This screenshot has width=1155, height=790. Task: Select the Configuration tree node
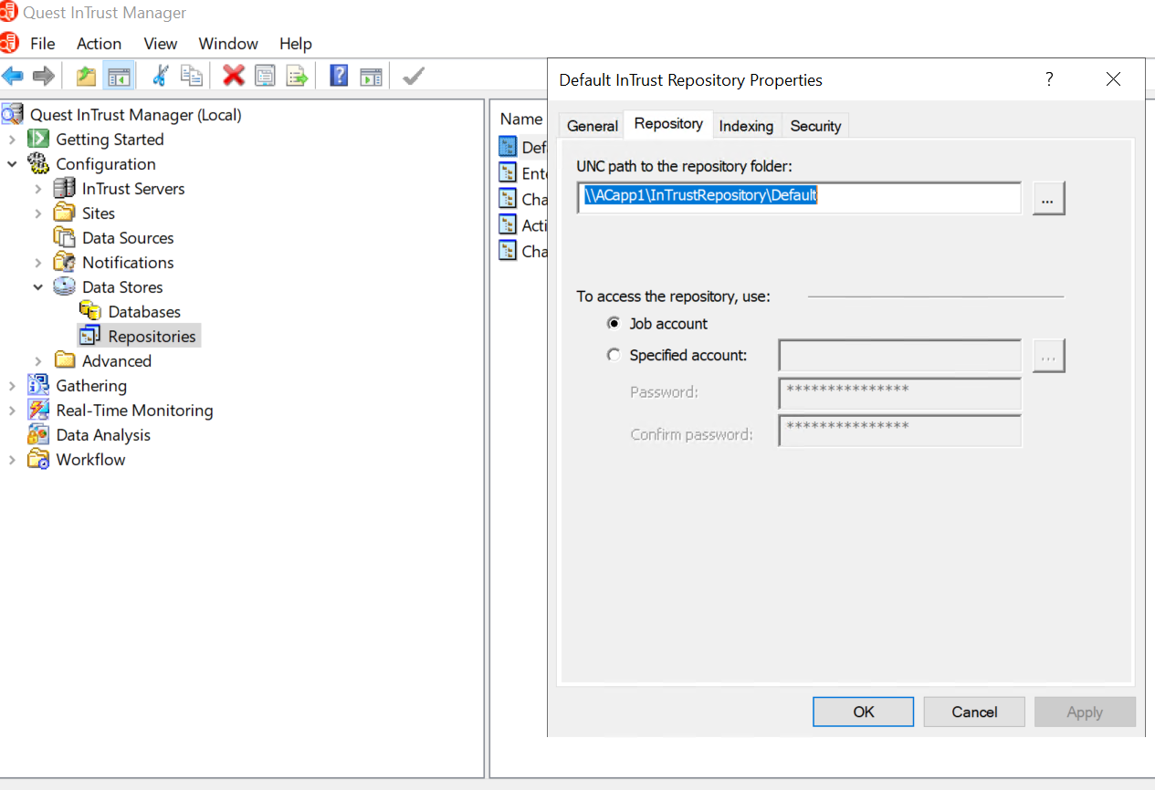coord(106,164)
